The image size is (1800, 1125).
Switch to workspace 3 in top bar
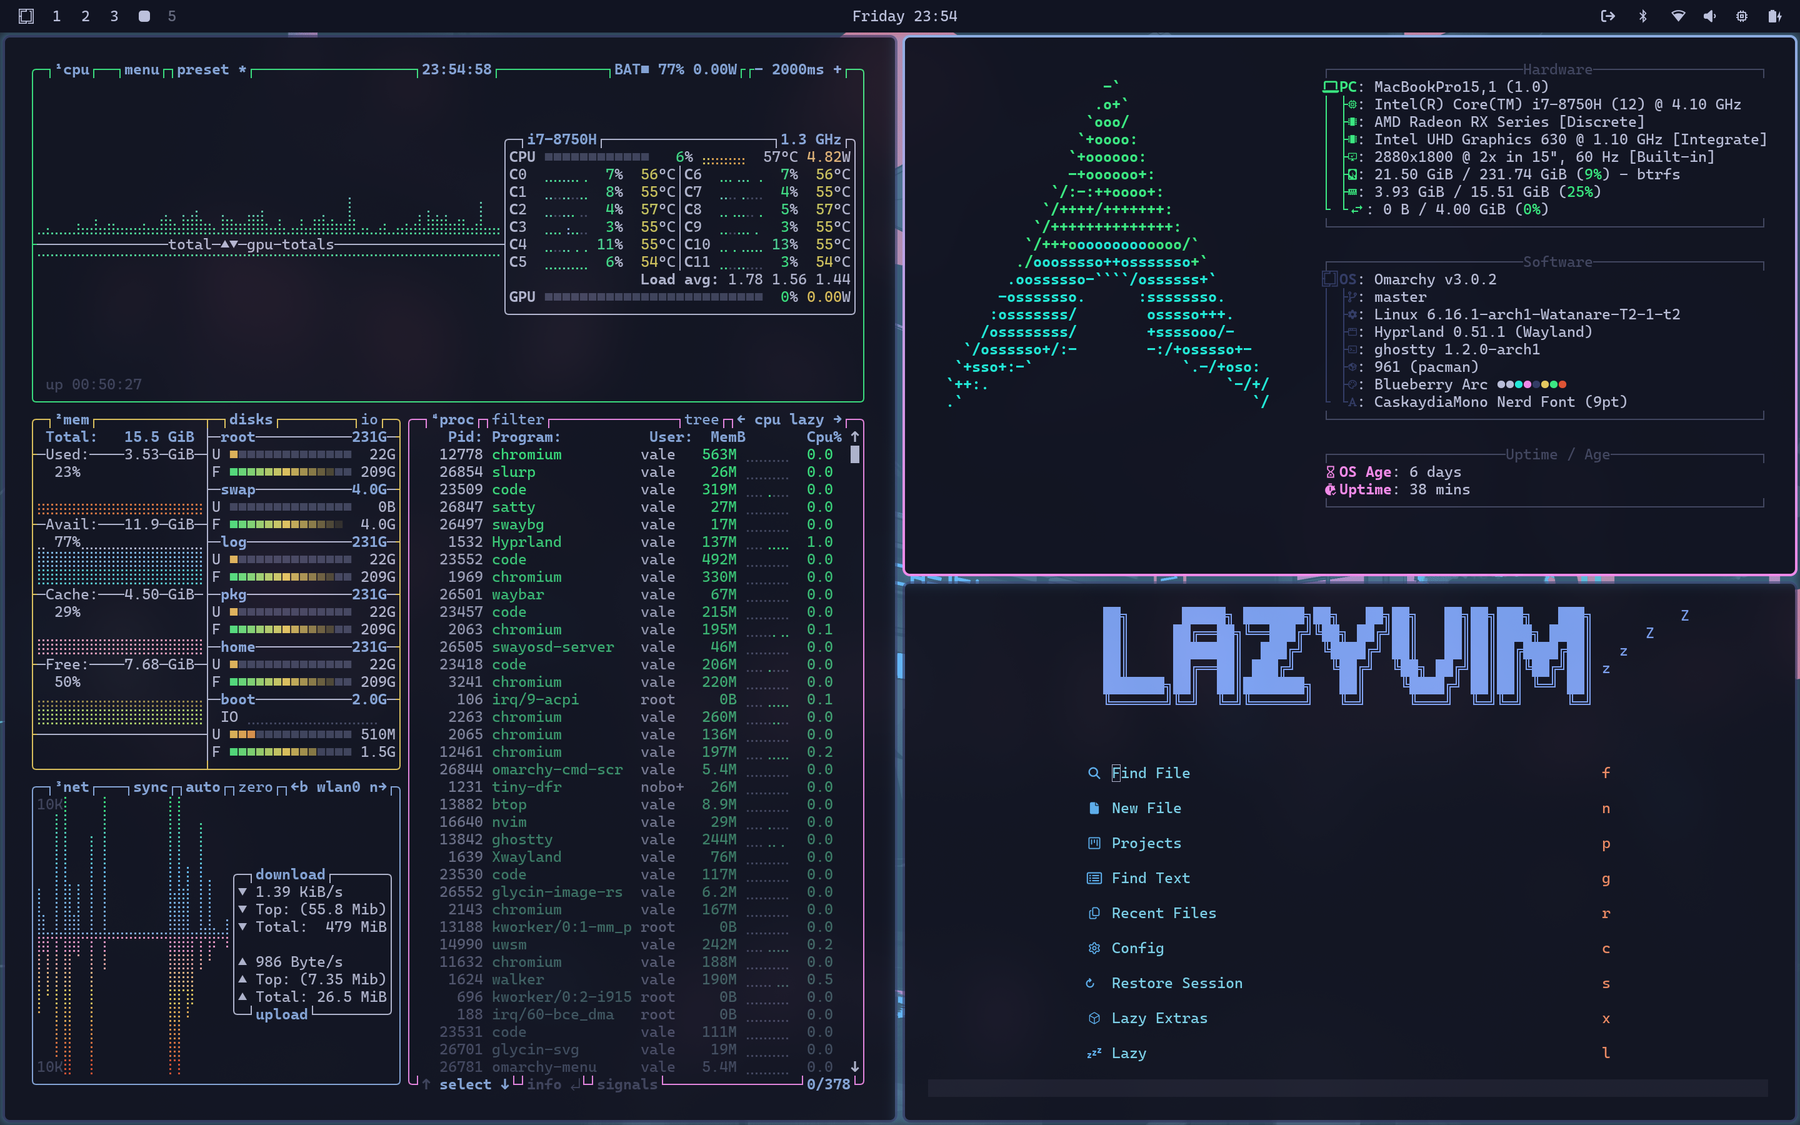[114, 16]
